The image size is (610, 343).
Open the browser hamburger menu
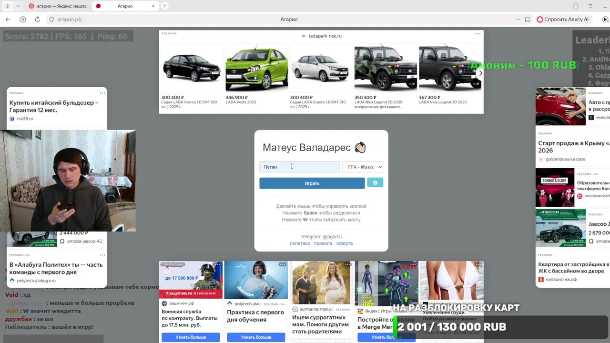(590, 6)
